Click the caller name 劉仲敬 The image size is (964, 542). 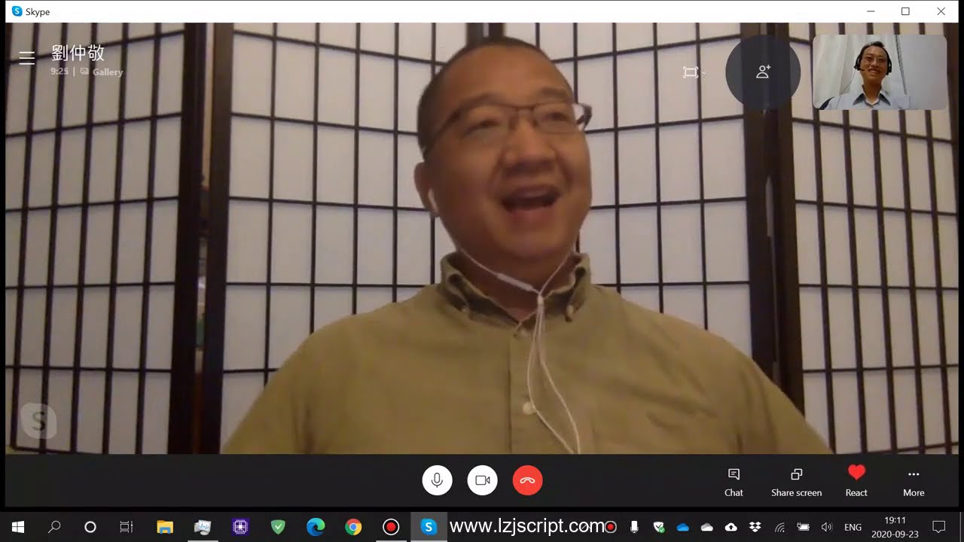(x=78, y=53)
